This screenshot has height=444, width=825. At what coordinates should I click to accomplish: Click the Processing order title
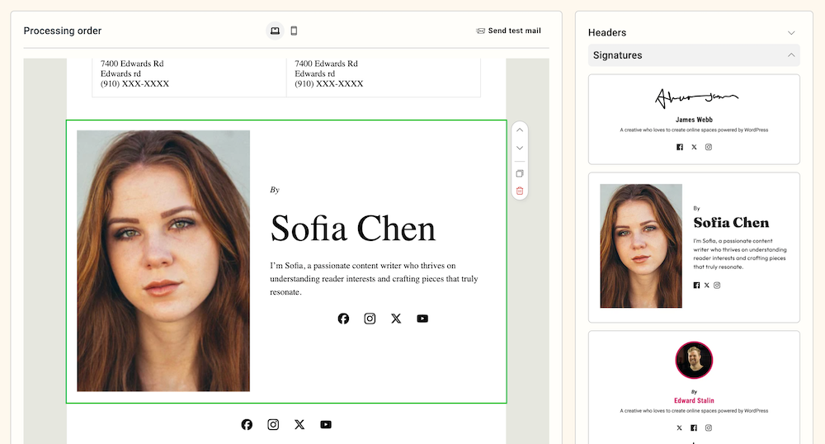pos(63,31)
